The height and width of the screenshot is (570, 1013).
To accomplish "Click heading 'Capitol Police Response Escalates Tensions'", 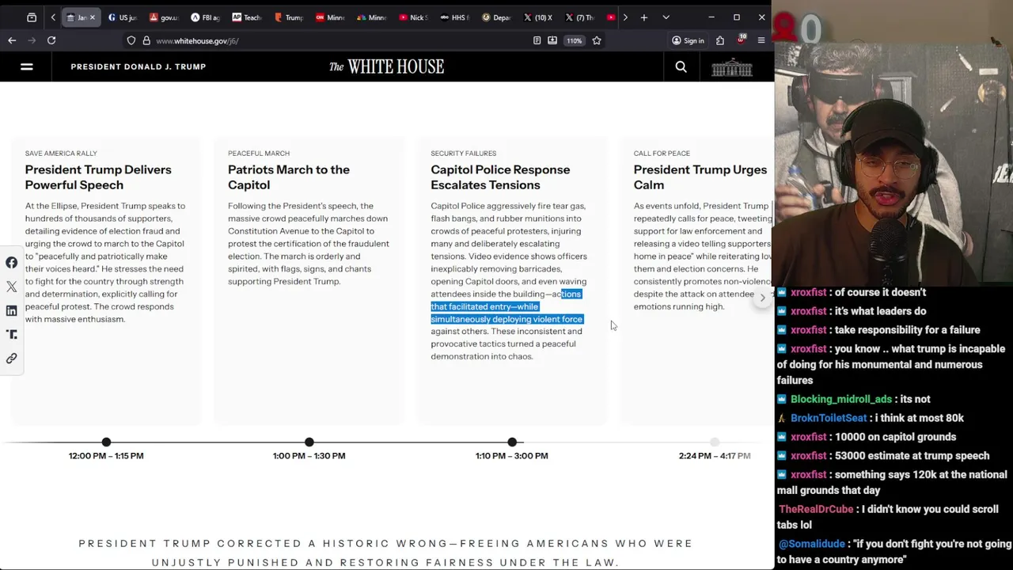I will click(500, 177).
